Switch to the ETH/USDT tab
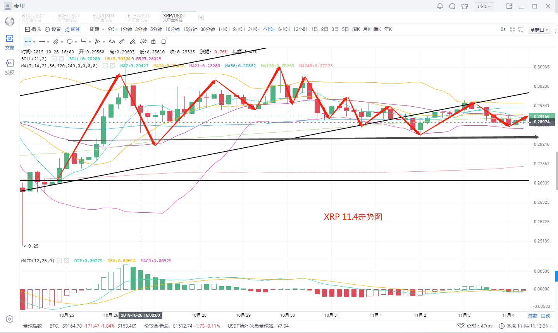Viewport: 558px width, 333px height. coord(139,17)
